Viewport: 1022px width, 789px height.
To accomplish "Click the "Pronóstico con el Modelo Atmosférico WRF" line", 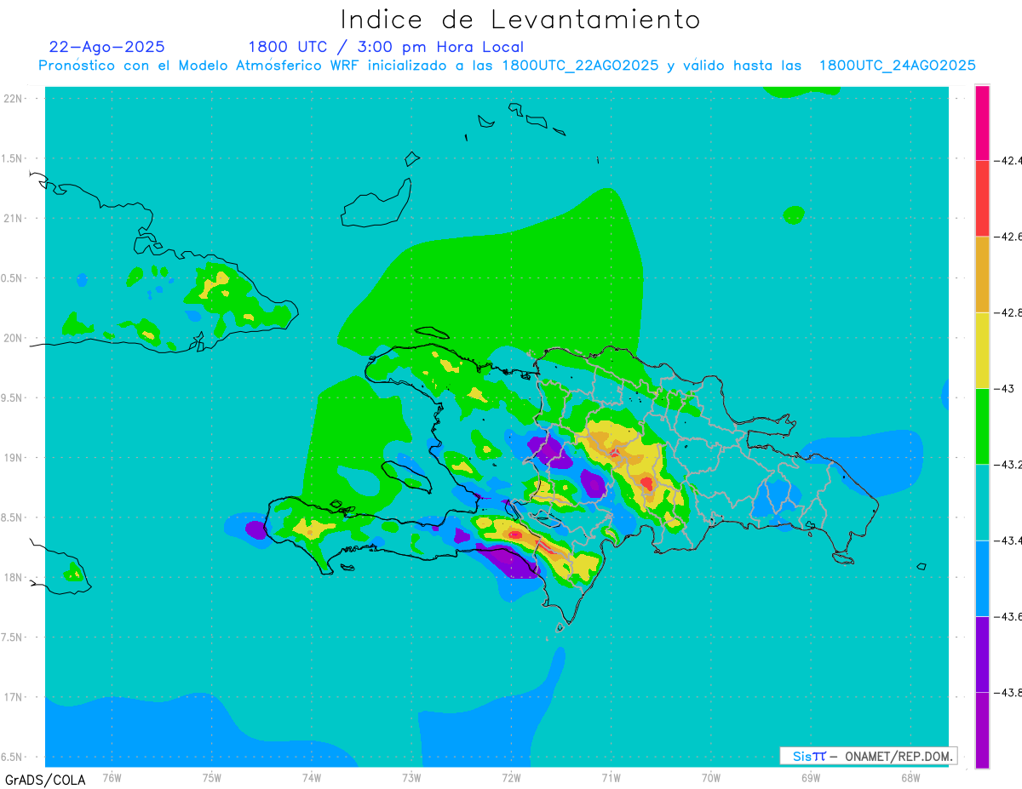I will point(507,66).
